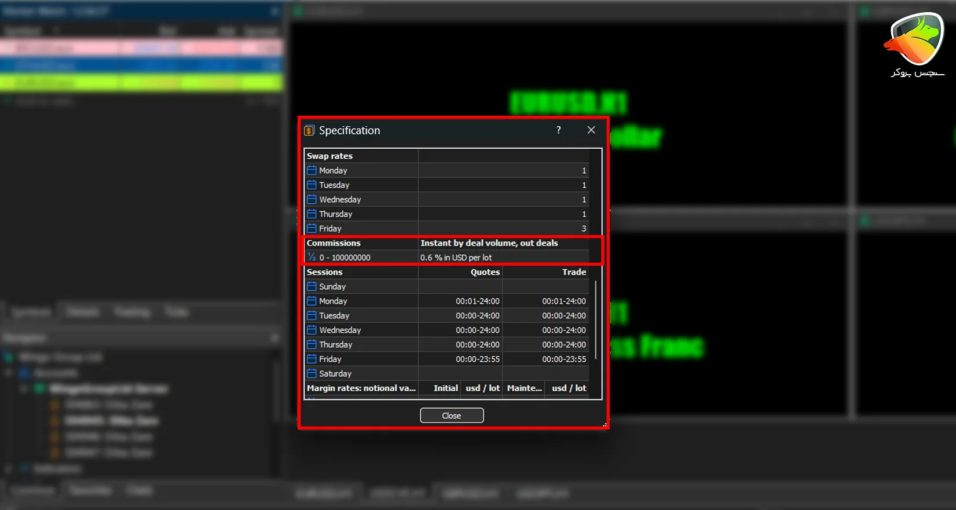
Task: Click the Specification dialog title icon
Action: 310,131
